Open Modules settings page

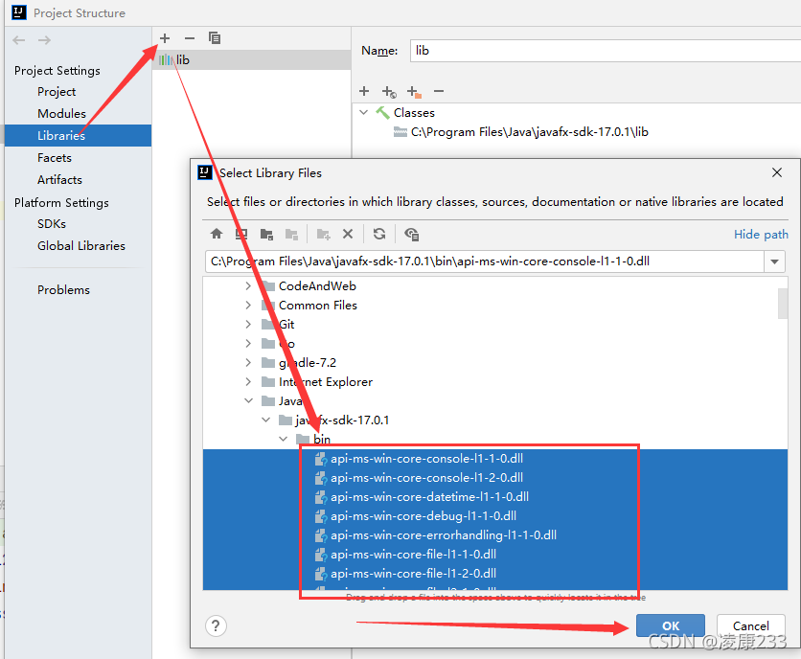coord(61,113)
